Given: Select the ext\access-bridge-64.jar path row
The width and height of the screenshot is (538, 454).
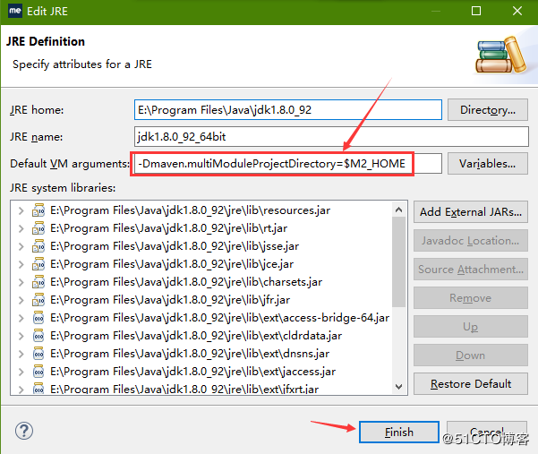Looking at the screenshot, I should pyautogui.click(x=219, y=318).
